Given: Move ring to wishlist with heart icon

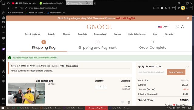Looking at the screenshot, I should (122, 102).
